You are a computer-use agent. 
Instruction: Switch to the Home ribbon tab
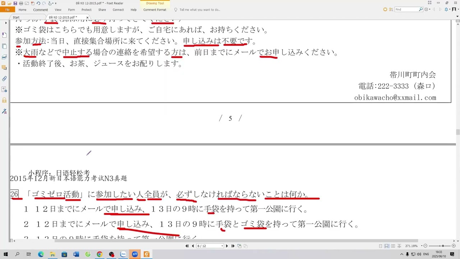[x=22, y=10]
